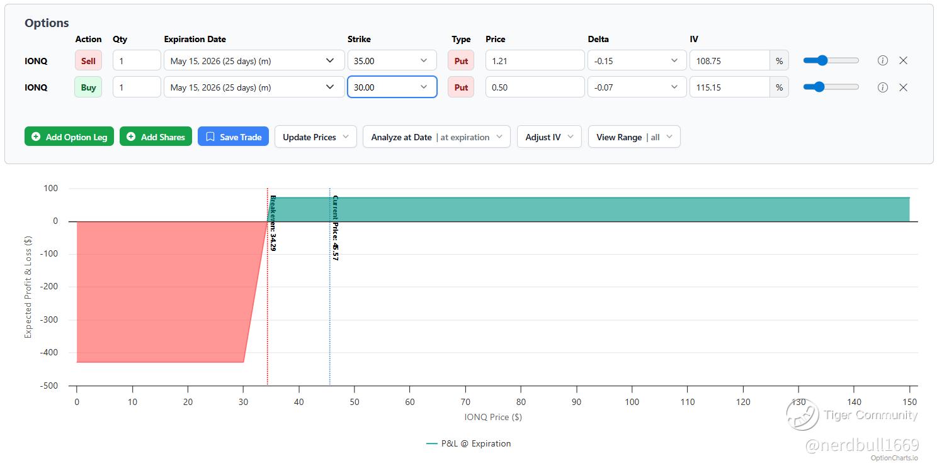Open the -0.15 delta dropdown
Image resolution: width=937 pixels, height=466 pixels.
coord(636,61)
